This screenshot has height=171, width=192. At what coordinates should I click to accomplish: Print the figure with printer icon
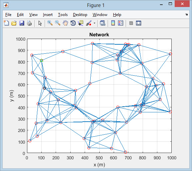(29, 23)
